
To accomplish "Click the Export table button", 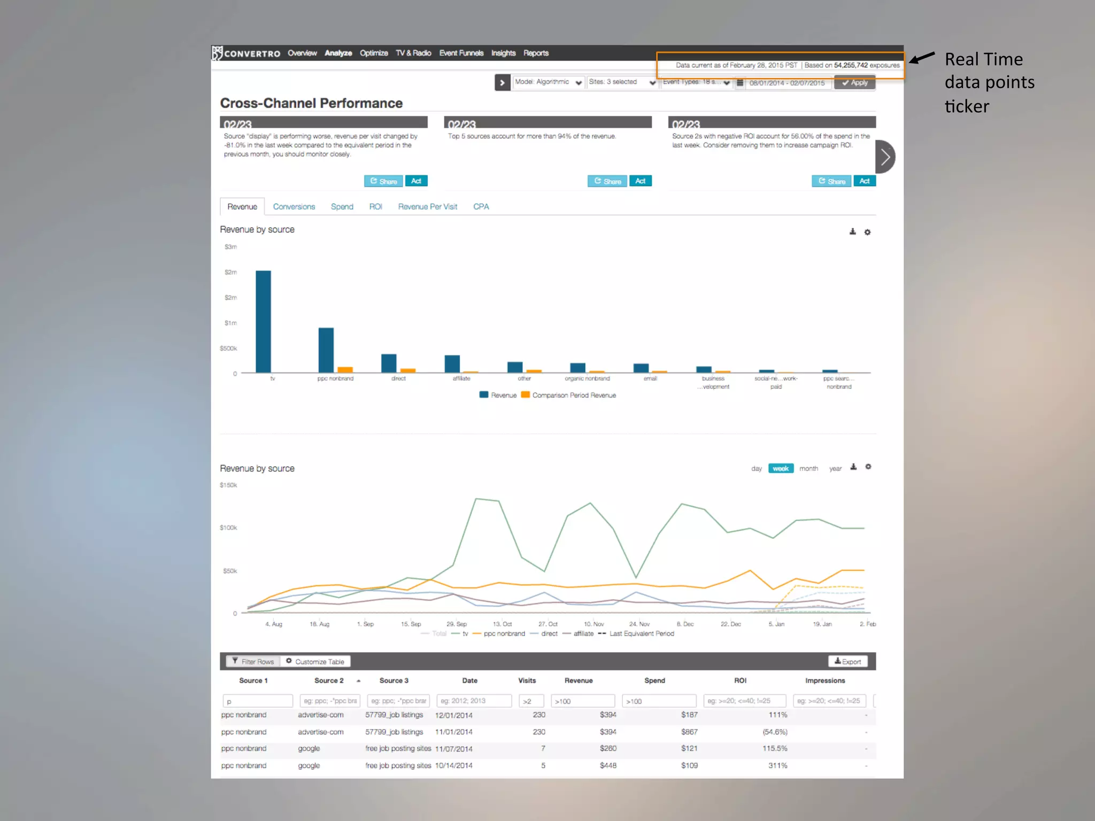I will coord(847,662).
